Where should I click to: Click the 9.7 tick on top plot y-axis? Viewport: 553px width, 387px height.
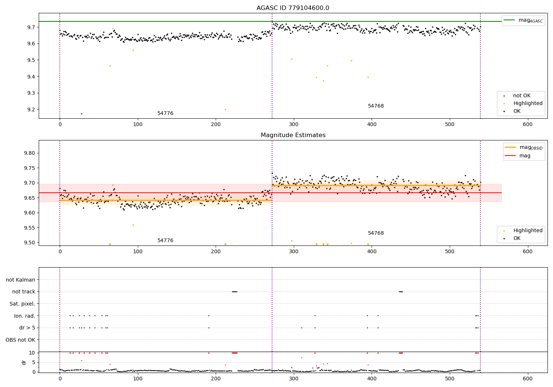(31, 27)
